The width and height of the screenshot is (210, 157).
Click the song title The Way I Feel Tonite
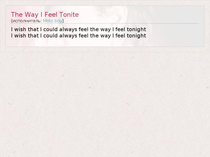click(x=45, y=14)
